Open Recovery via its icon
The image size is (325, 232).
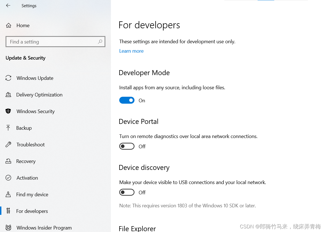[8, 161]
